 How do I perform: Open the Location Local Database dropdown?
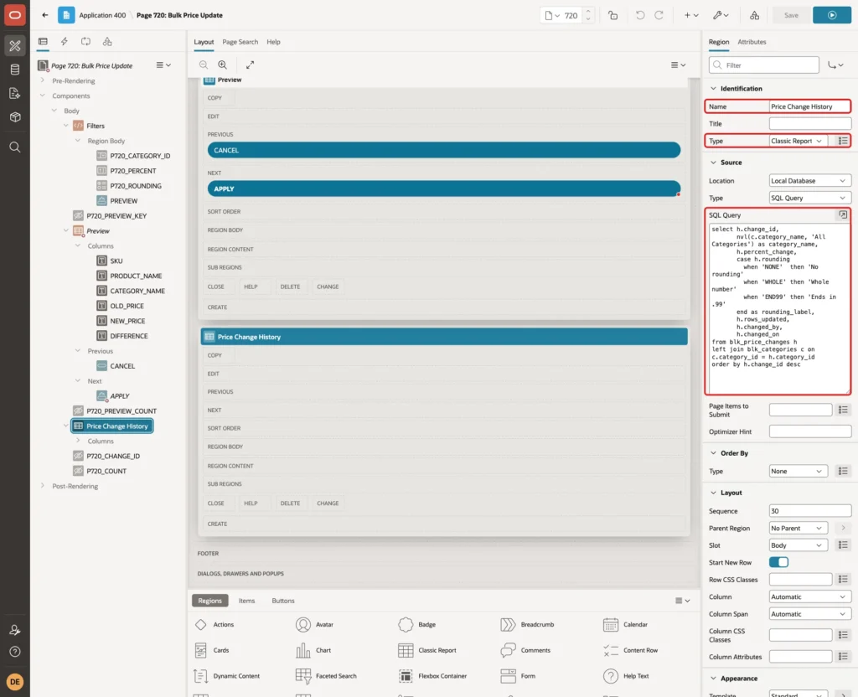tap(810, 181)
